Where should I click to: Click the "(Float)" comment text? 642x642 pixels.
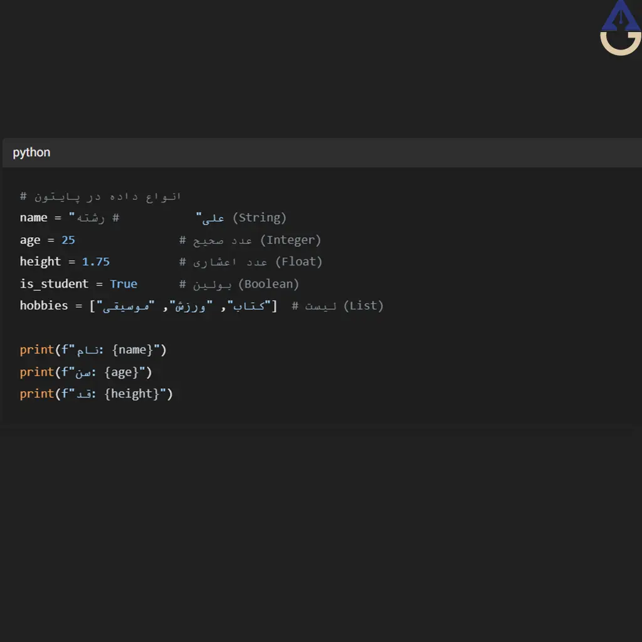[299, 261]
